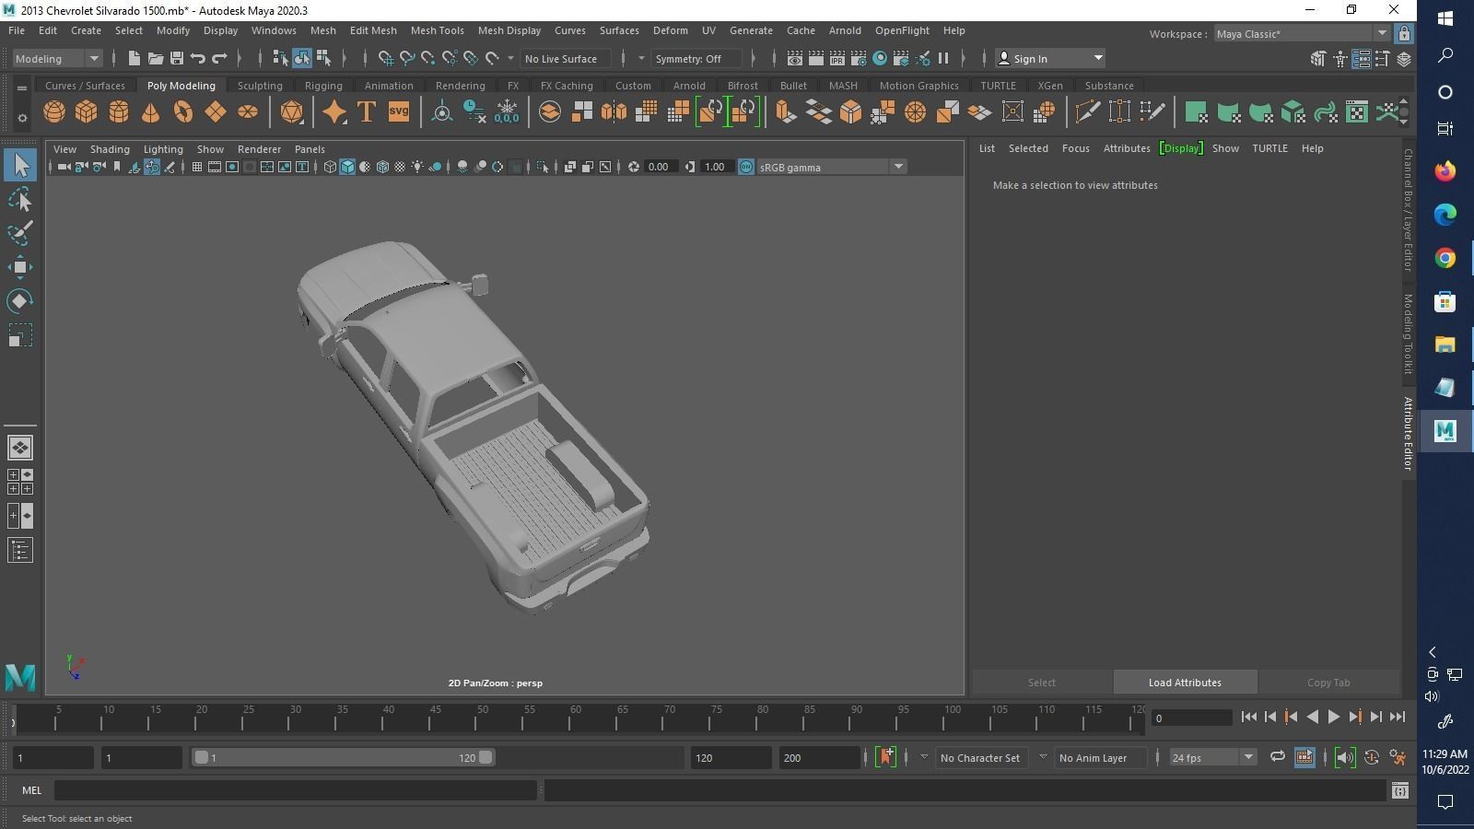Switch to the Rigging shelf tab
Viewport: 1474px width, 829px height.
click(x=323, y=86)
